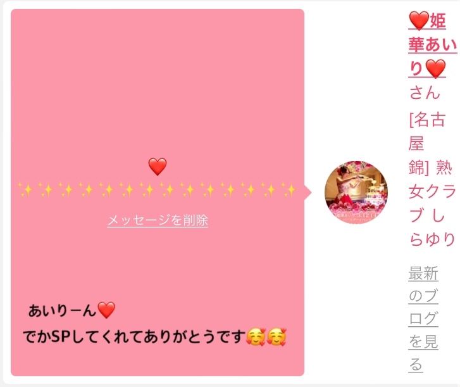
Task: Click the first smiling face with hearts emoji
Action: tap(256, 337)
